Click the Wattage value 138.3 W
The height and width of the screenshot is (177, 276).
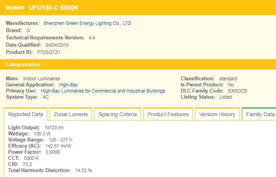point(42,134)
